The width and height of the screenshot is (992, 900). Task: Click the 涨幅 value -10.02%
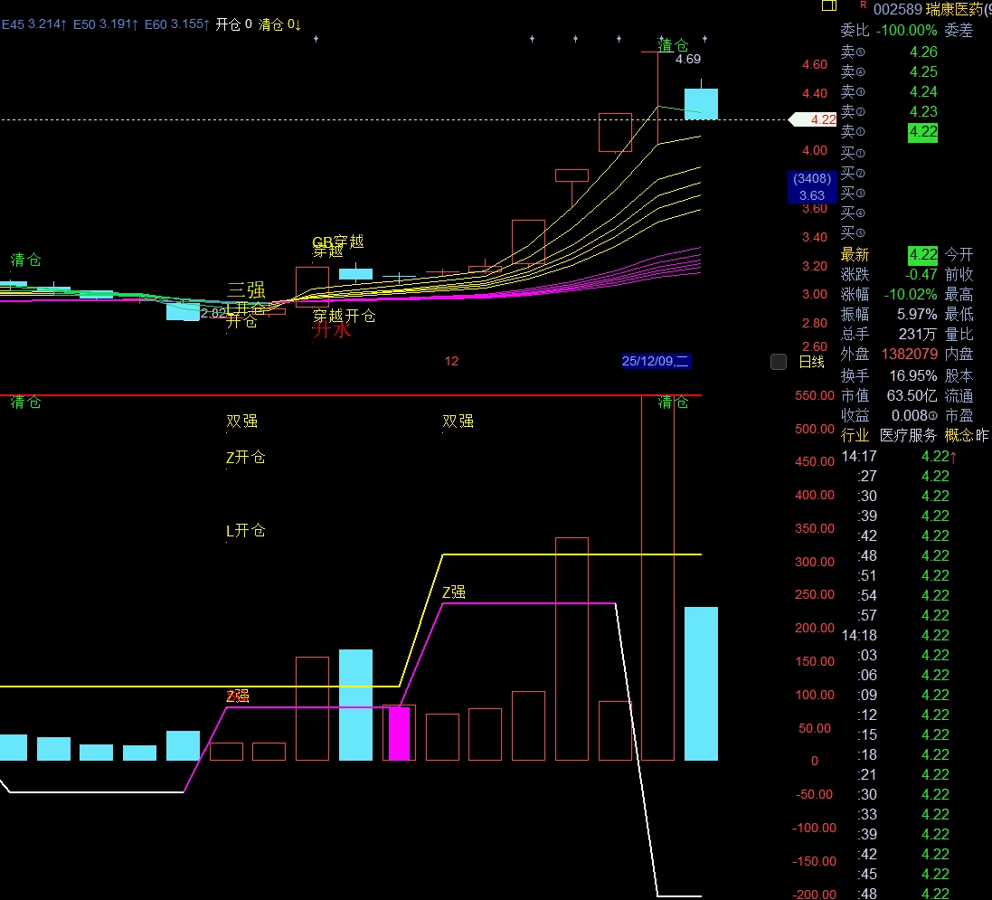911,294
